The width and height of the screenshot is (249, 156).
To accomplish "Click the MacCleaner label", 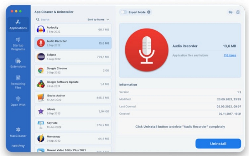I will pyautogui.click(x=18, y=136).
